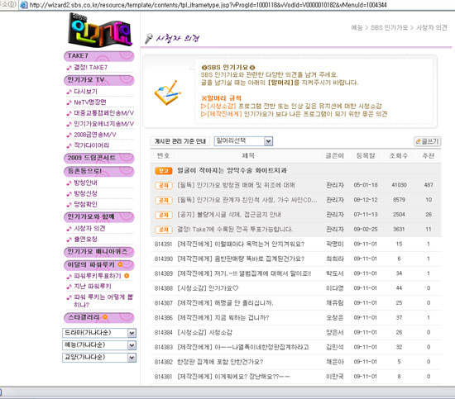Expand the 드라마(가나다순) dropdown
The image size is (455, 399).
point(99,333)
